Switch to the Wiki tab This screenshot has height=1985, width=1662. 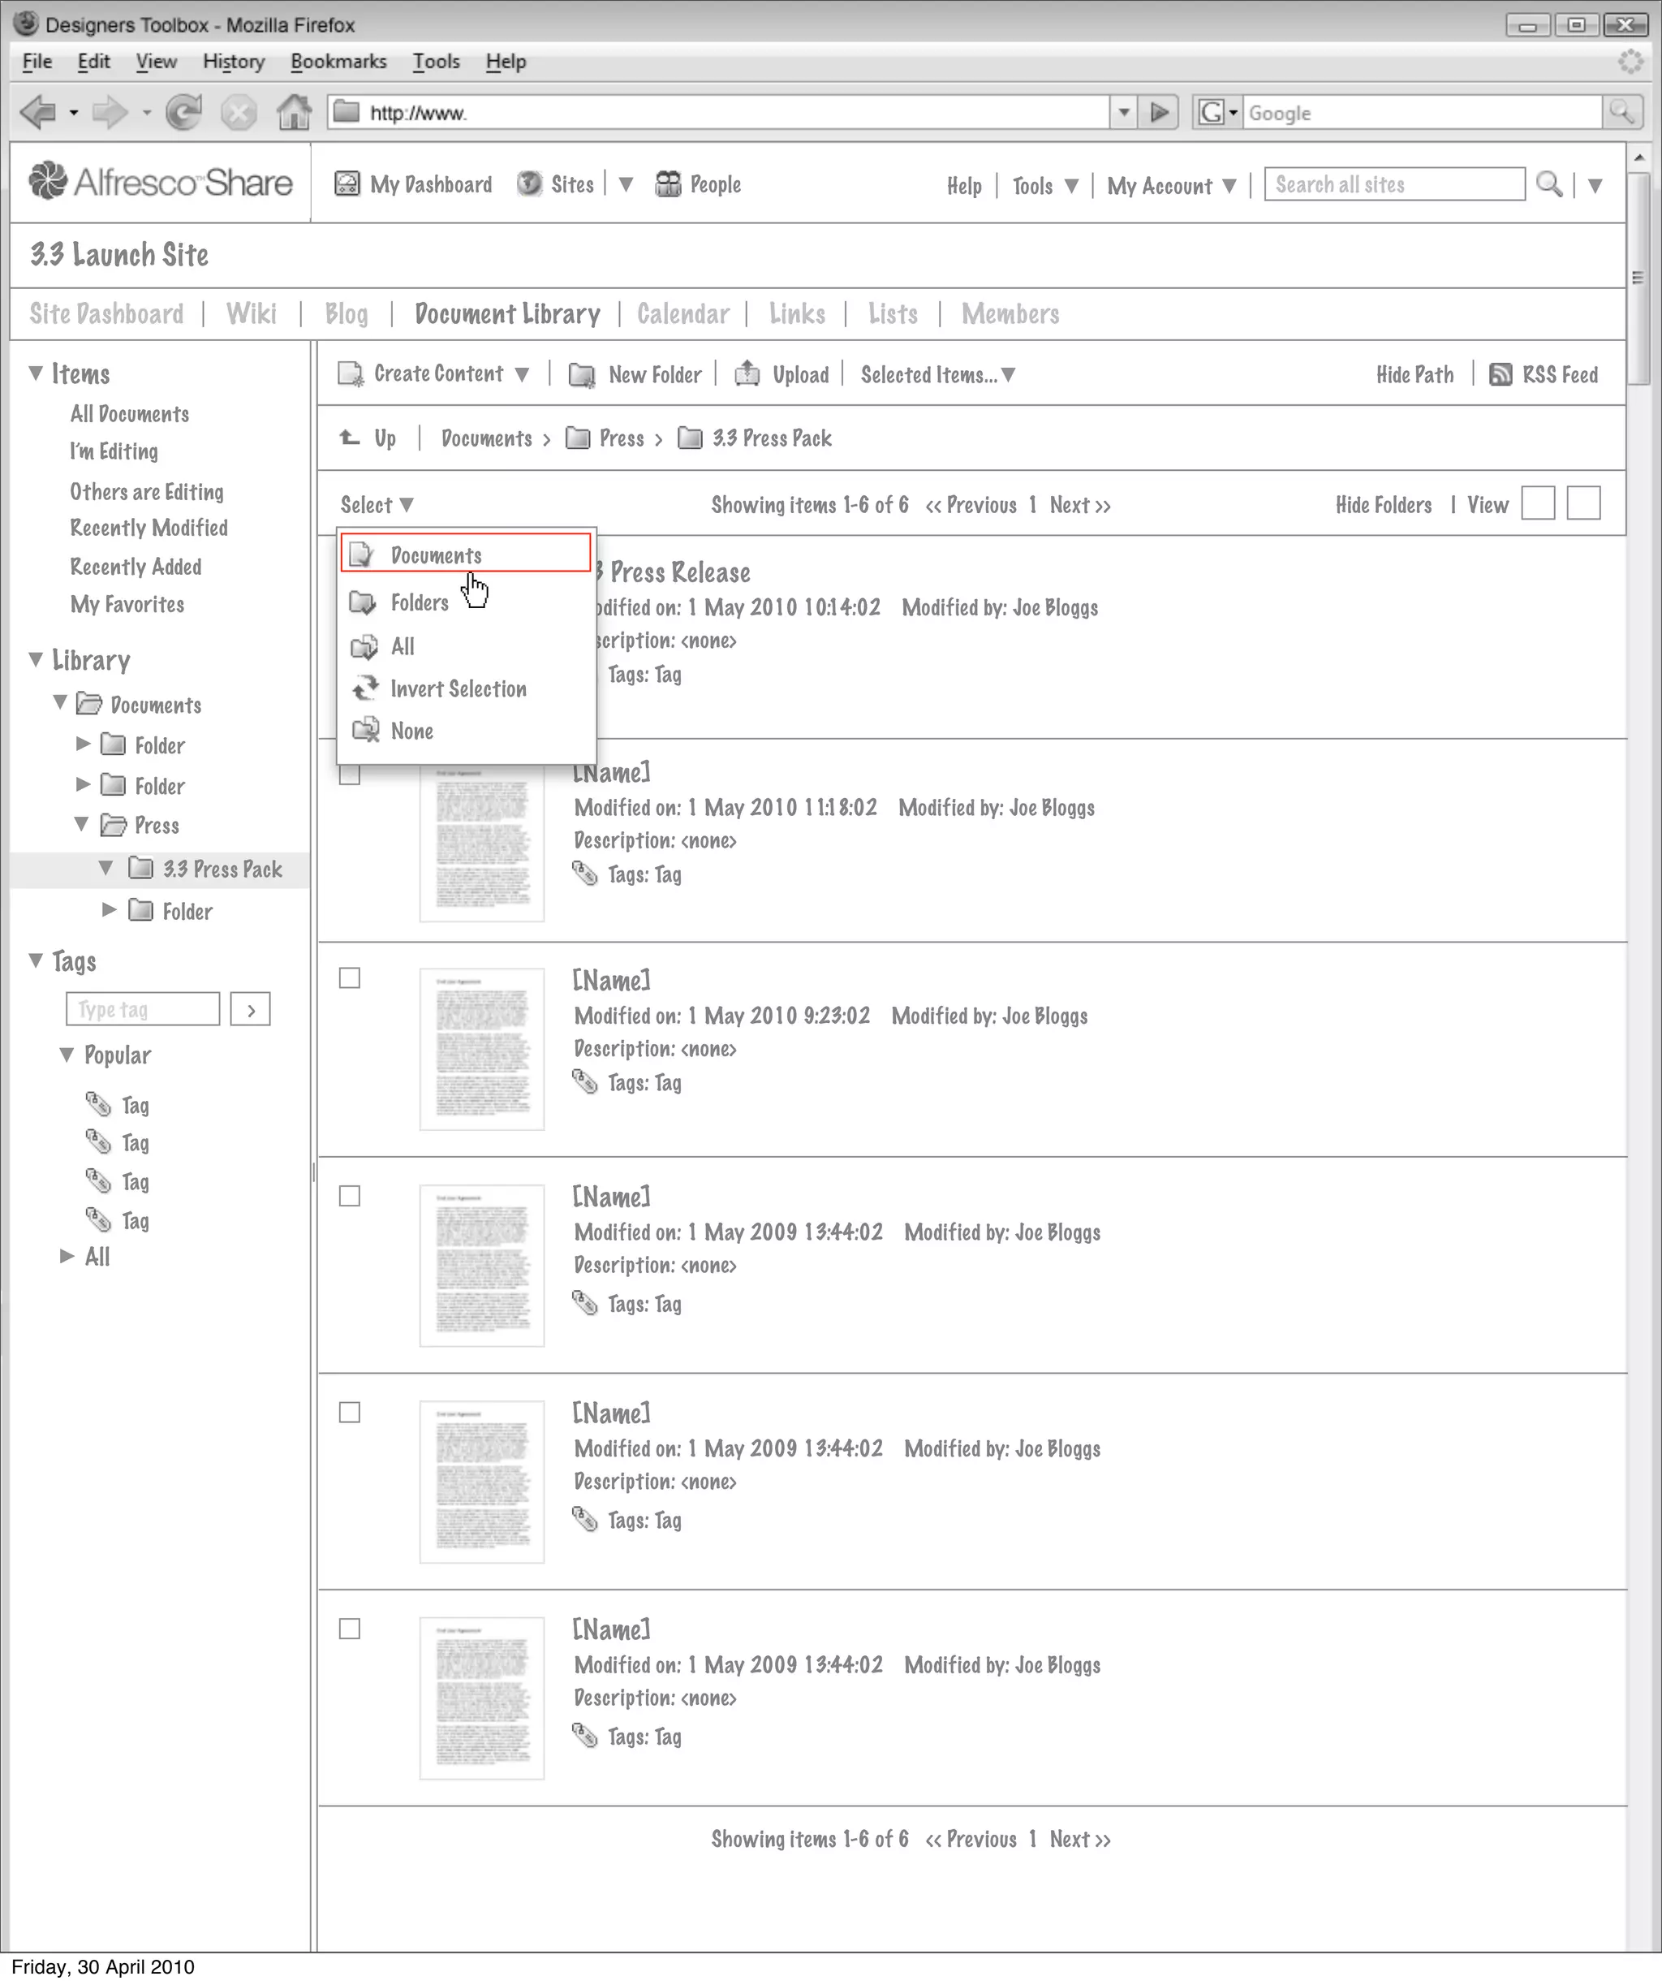coord(252,314)
